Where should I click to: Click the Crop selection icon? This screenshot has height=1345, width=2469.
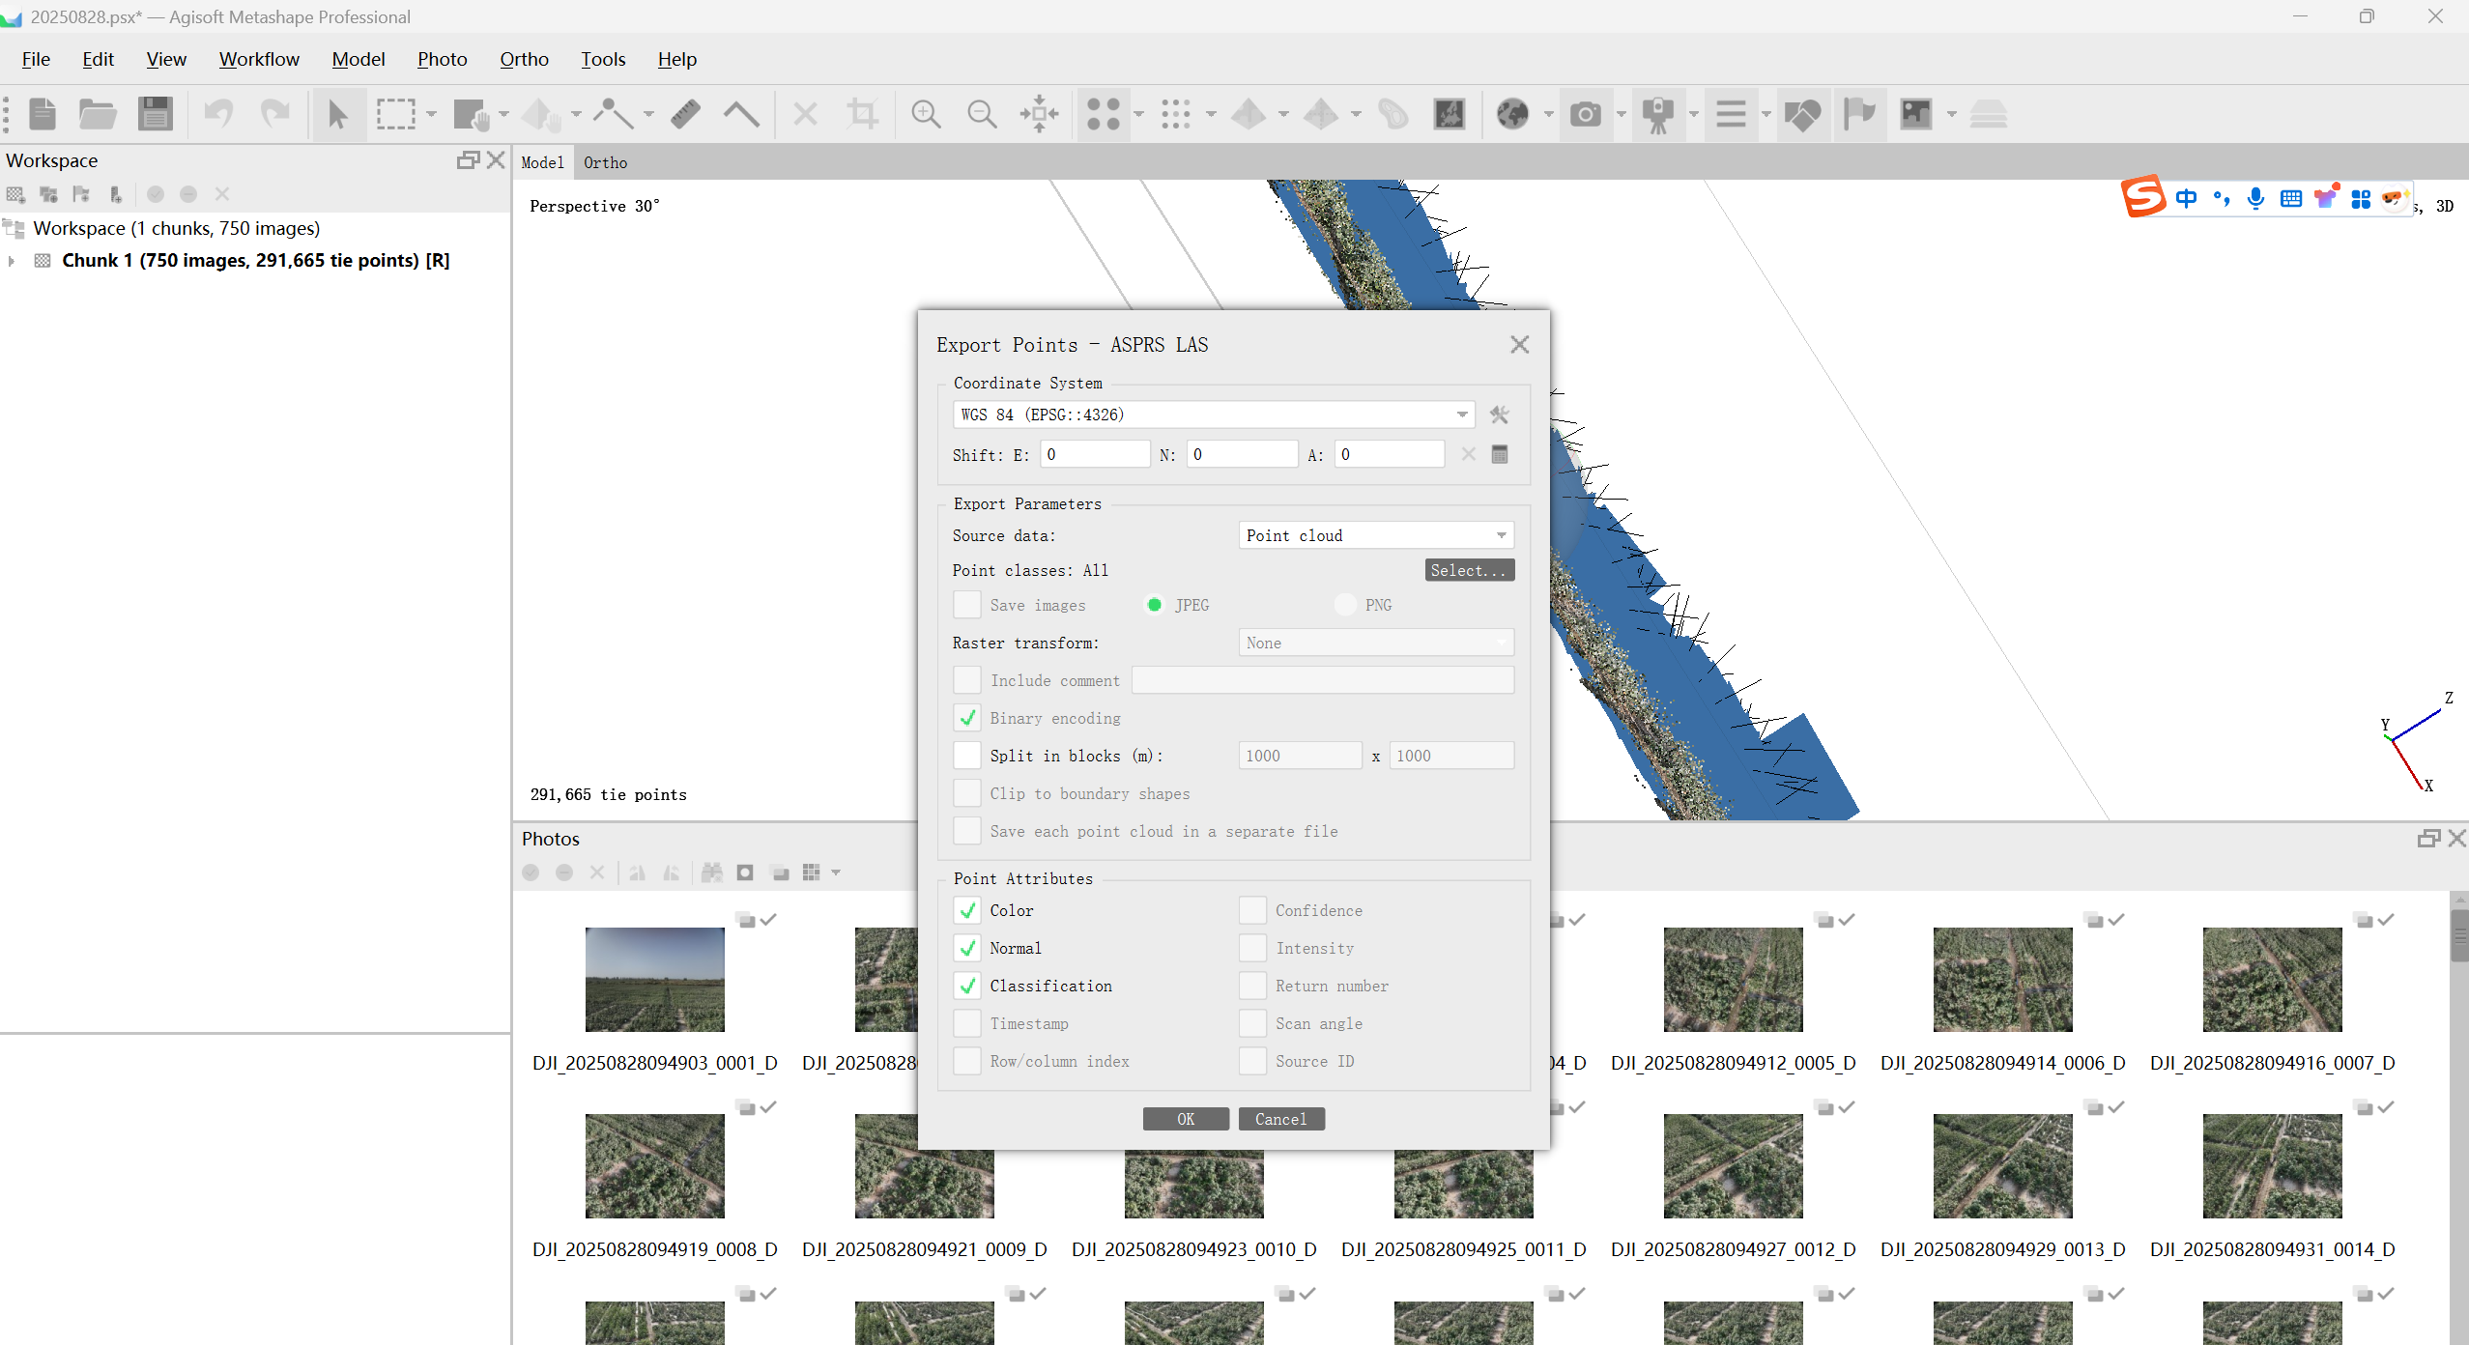[862, 114]
